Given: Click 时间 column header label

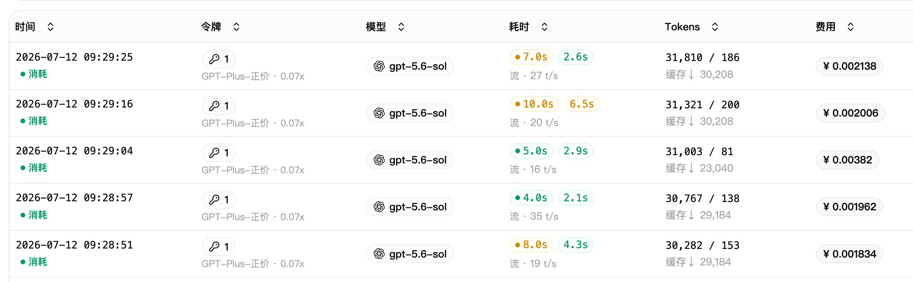Looking at the screenshot, I should tap(25, 27).
